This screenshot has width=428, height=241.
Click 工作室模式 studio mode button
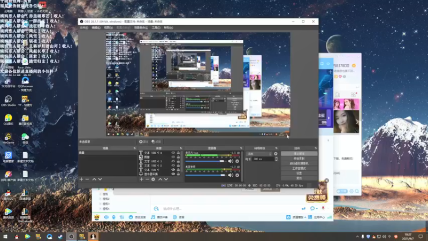[299, 168]
